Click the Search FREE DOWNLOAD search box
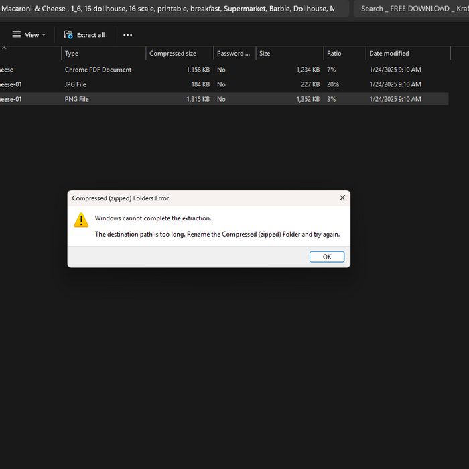469x469 pixels. click(411, 8)
